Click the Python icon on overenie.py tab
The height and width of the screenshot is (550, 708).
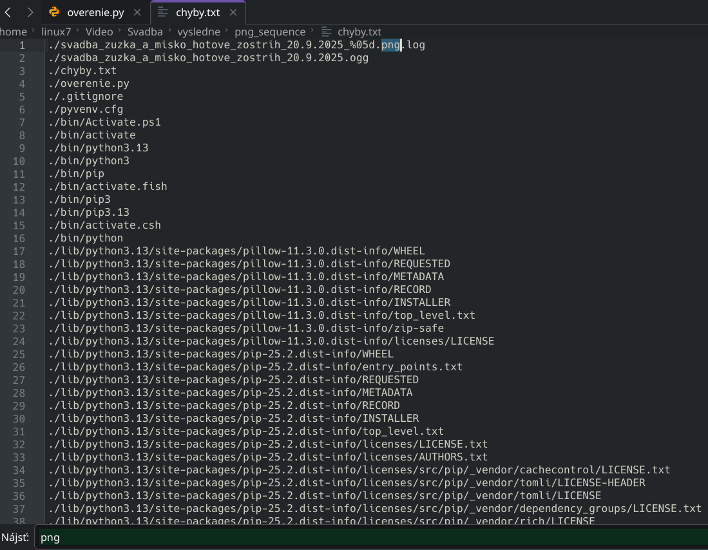click(55, 12)
